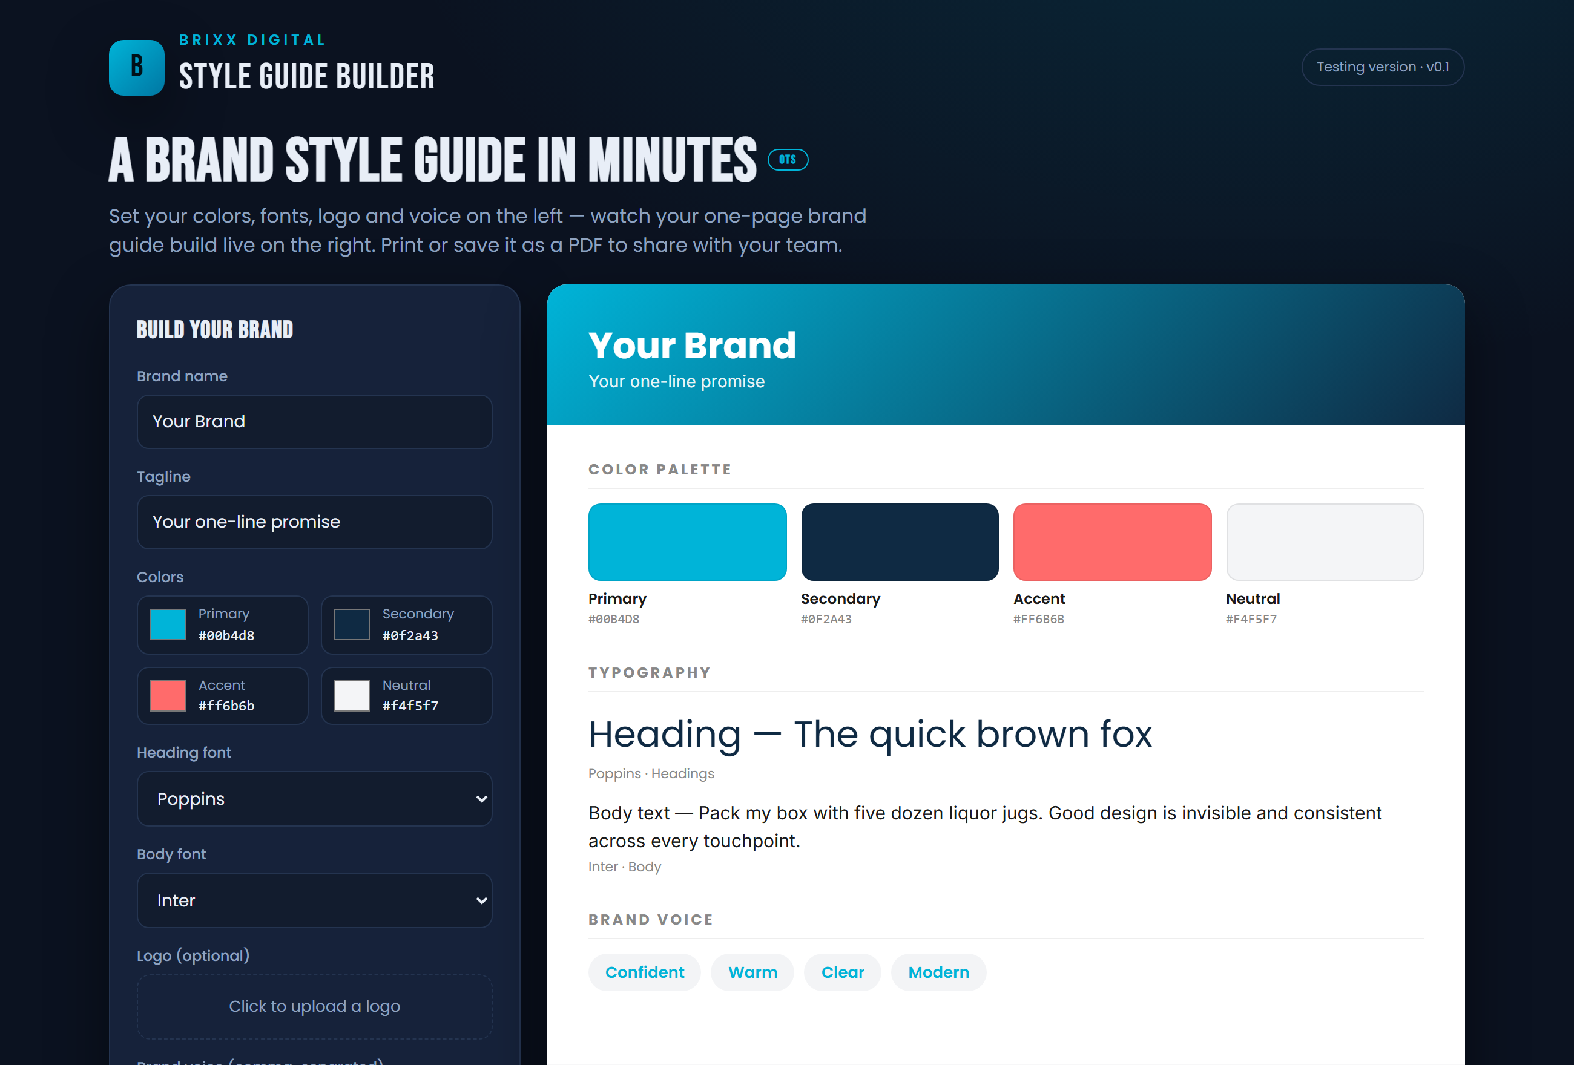This screenshot has width=1574, height=1065.
Task: Click the Modern brand voice chip
Action: (939, 972)
